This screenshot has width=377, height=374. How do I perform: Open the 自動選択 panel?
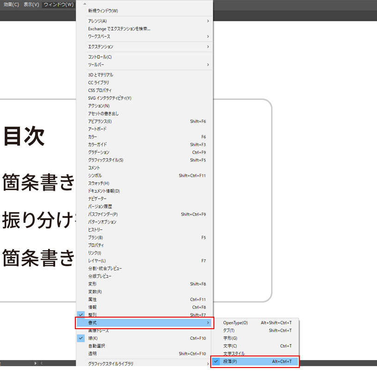click(144, 346)
